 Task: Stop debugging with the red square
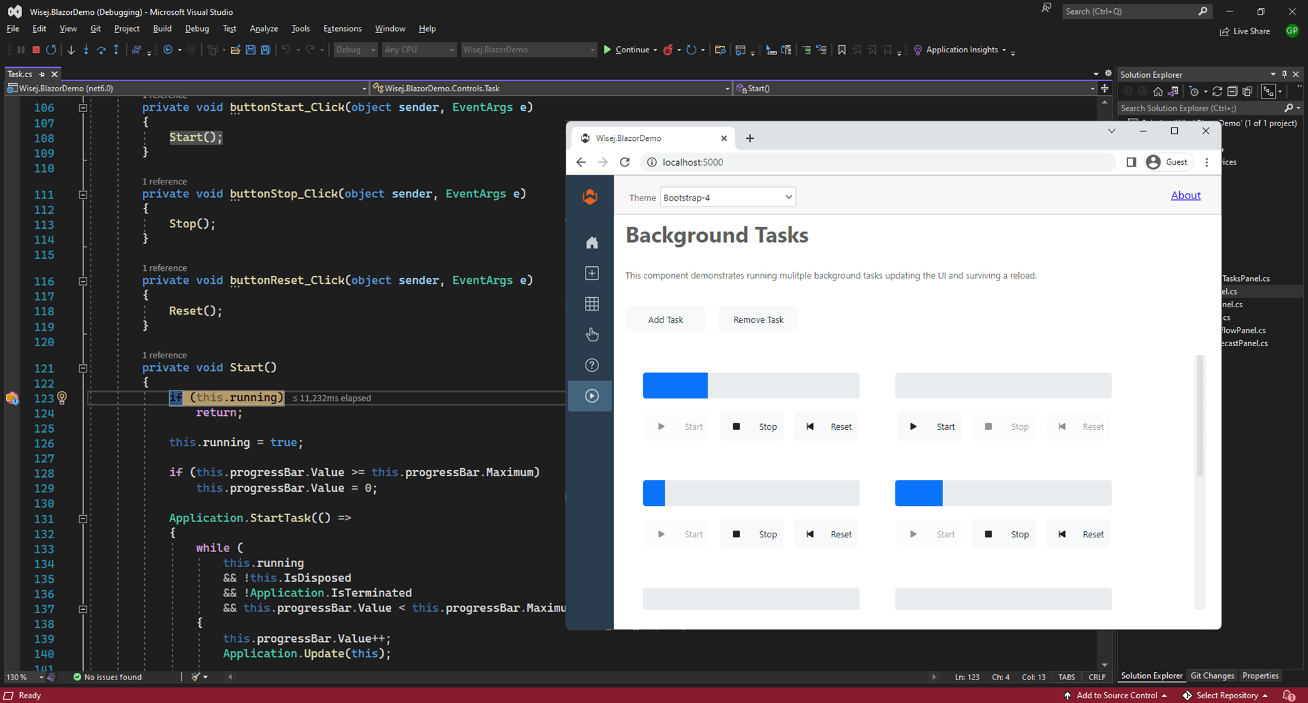tap(36, 50)
